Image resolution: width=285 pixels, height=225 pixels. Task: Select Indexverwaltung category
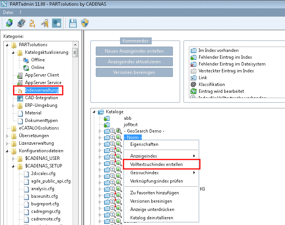[x=42, y=90]
